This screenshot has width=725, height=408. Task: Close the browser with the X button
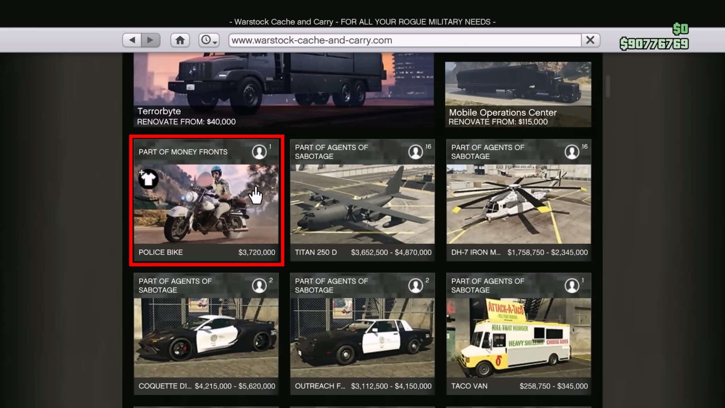pos(590,40)
